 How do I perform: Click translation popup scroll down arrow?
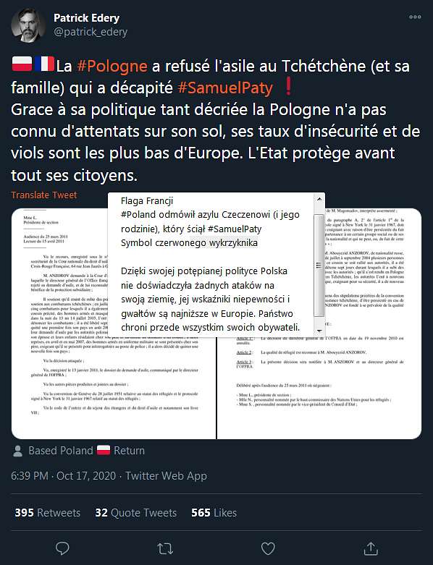click(x=319, y=331)
